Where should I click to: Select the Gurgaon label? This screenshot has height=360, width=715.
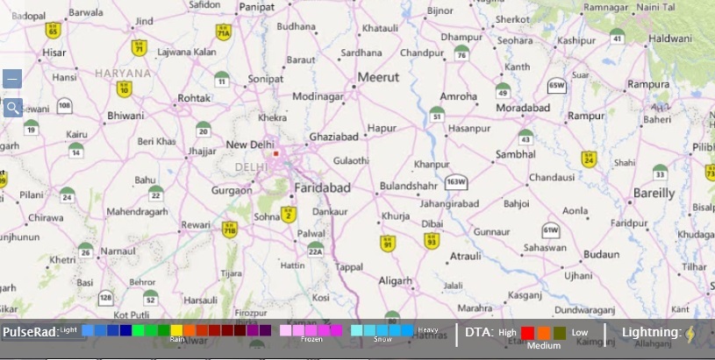pos(232,191)
